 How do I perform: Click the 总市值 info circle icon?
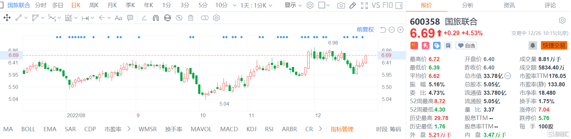click(x=508, y=76)
